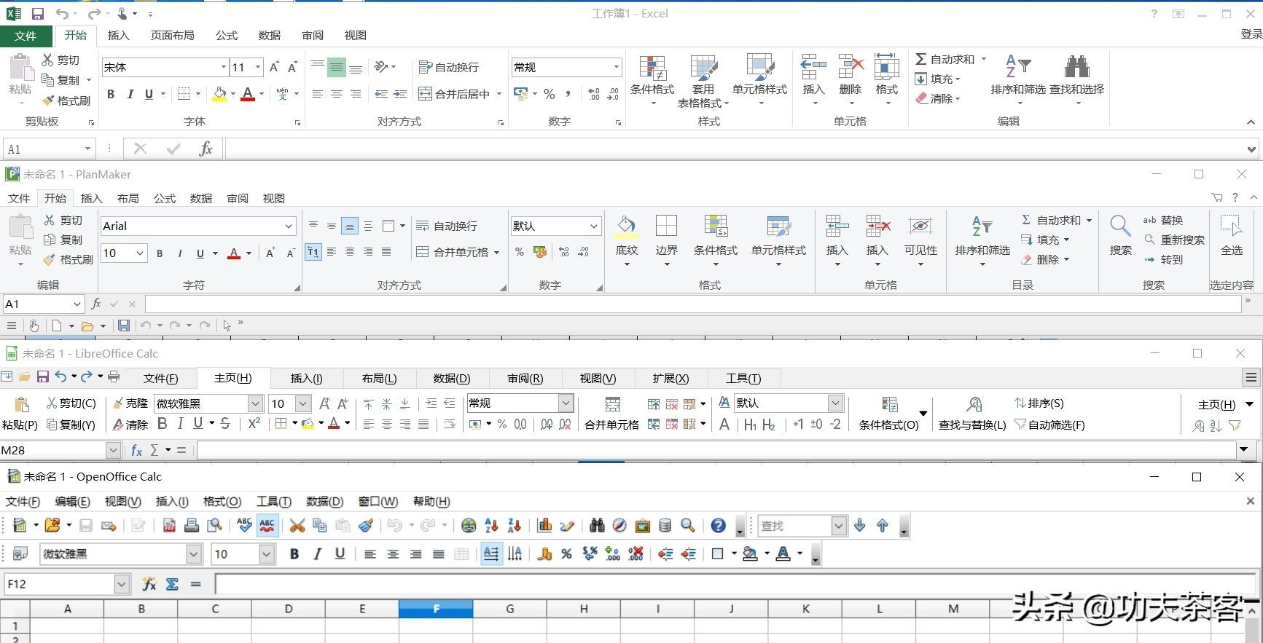Open Excel Cell Styles gallery icon

click(760, 68)
